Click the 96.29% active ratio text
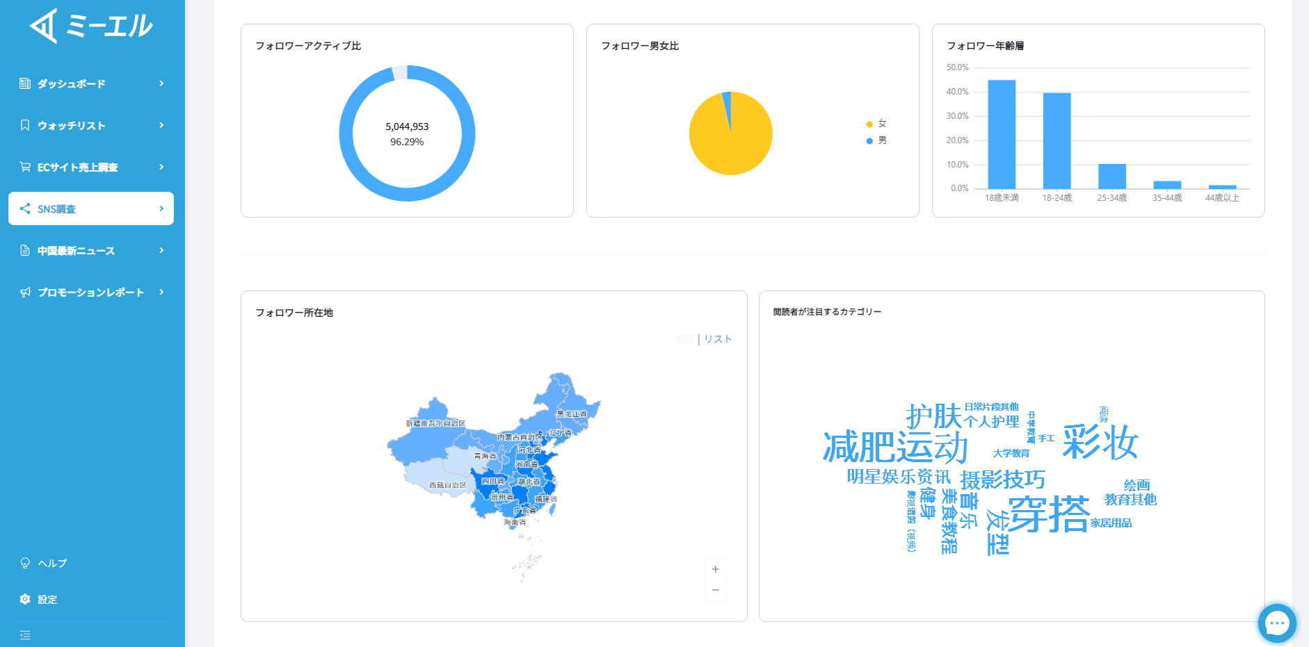 (407, 142)
